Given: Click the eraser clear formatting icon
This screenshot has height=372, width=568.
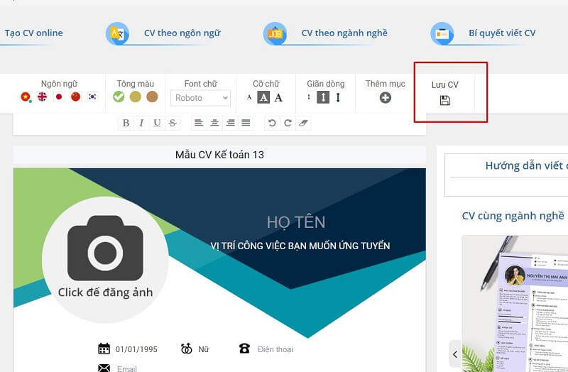Looking at the screenshot, I should click(304, 123).
